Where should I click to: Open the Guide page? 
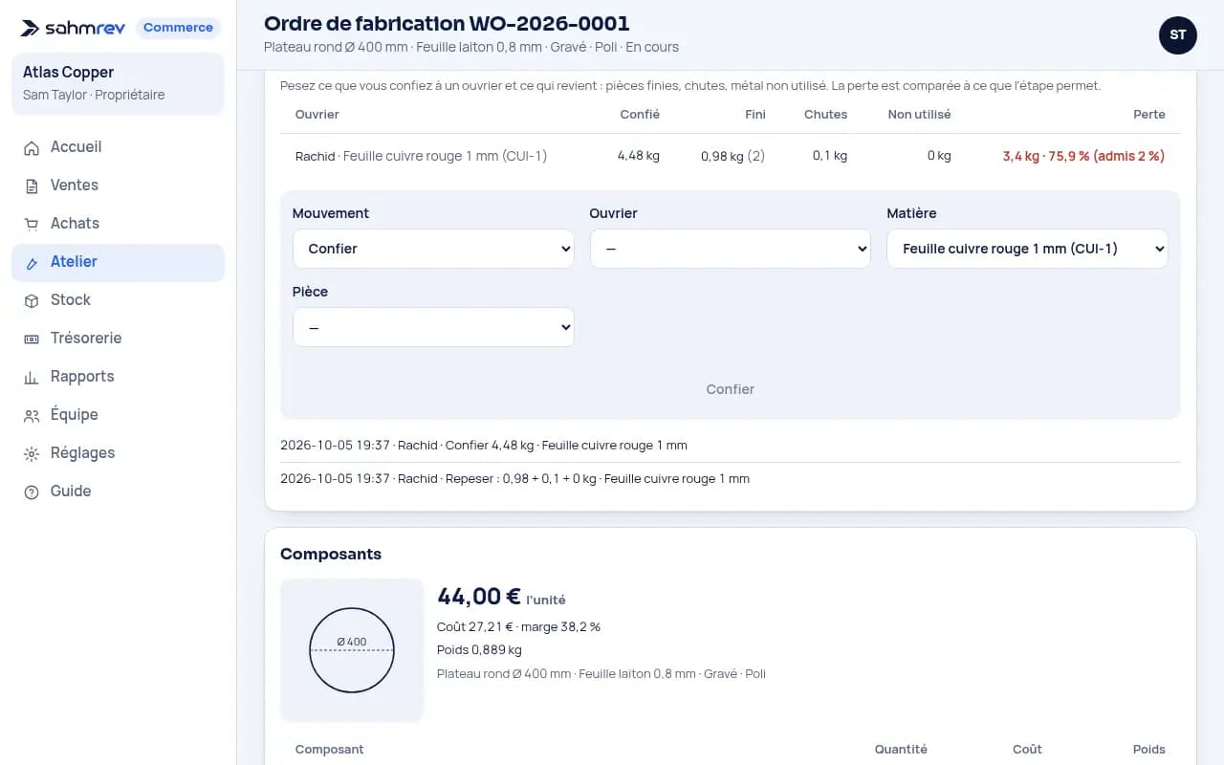(x=118, y=492)
